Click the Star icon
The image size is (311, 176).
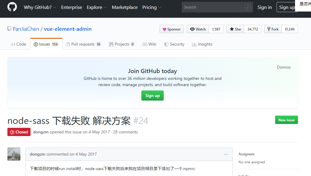tap(232, 29)
